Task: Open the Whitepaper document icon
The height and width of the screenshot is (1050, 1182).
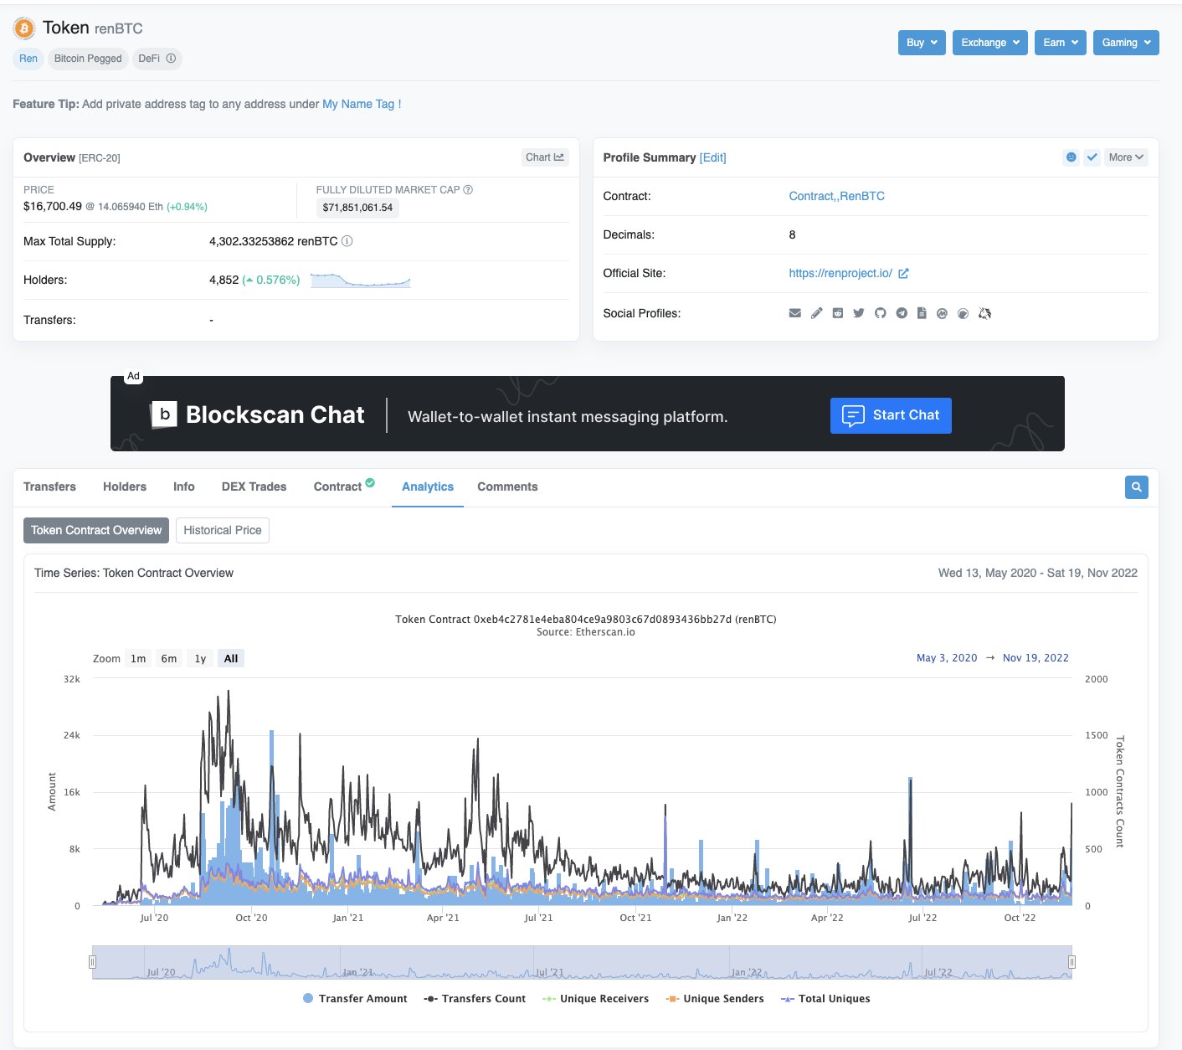Action: (x=922, y=313)
